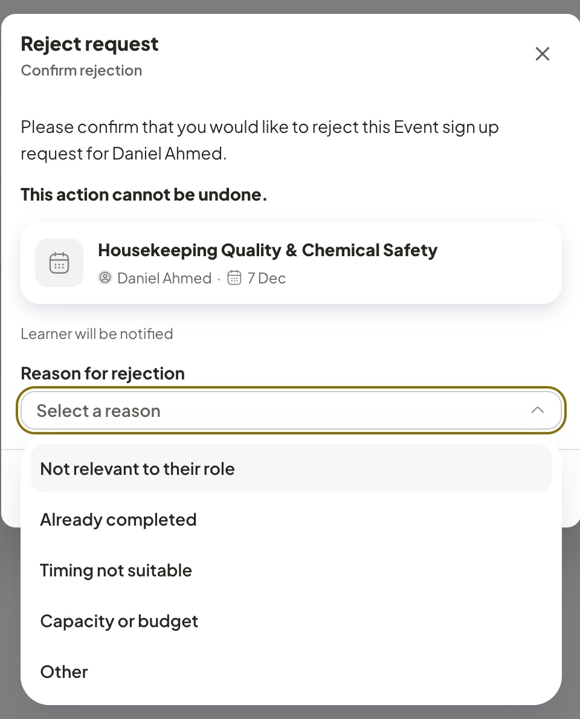Select 'Already completed' as rejection reason
The width and height of the screenshot is (580, 719).
(291, 520)
